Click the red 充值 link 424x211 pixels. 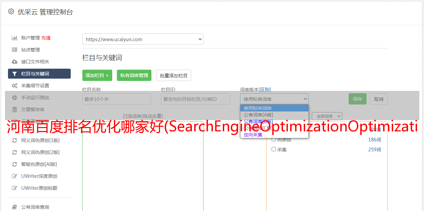pos(46,38)
